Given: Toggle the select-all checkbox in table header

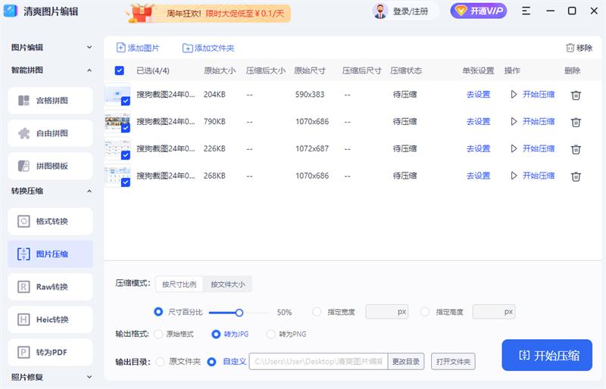Looking at the screenshot, I should [x=120, y=70].
